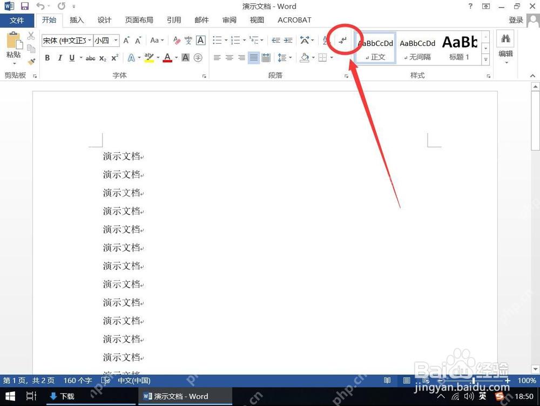This screenshot has width=540, height=406.
Task: Open the Paragraph dialog launcher
Action: click(347, 76)
